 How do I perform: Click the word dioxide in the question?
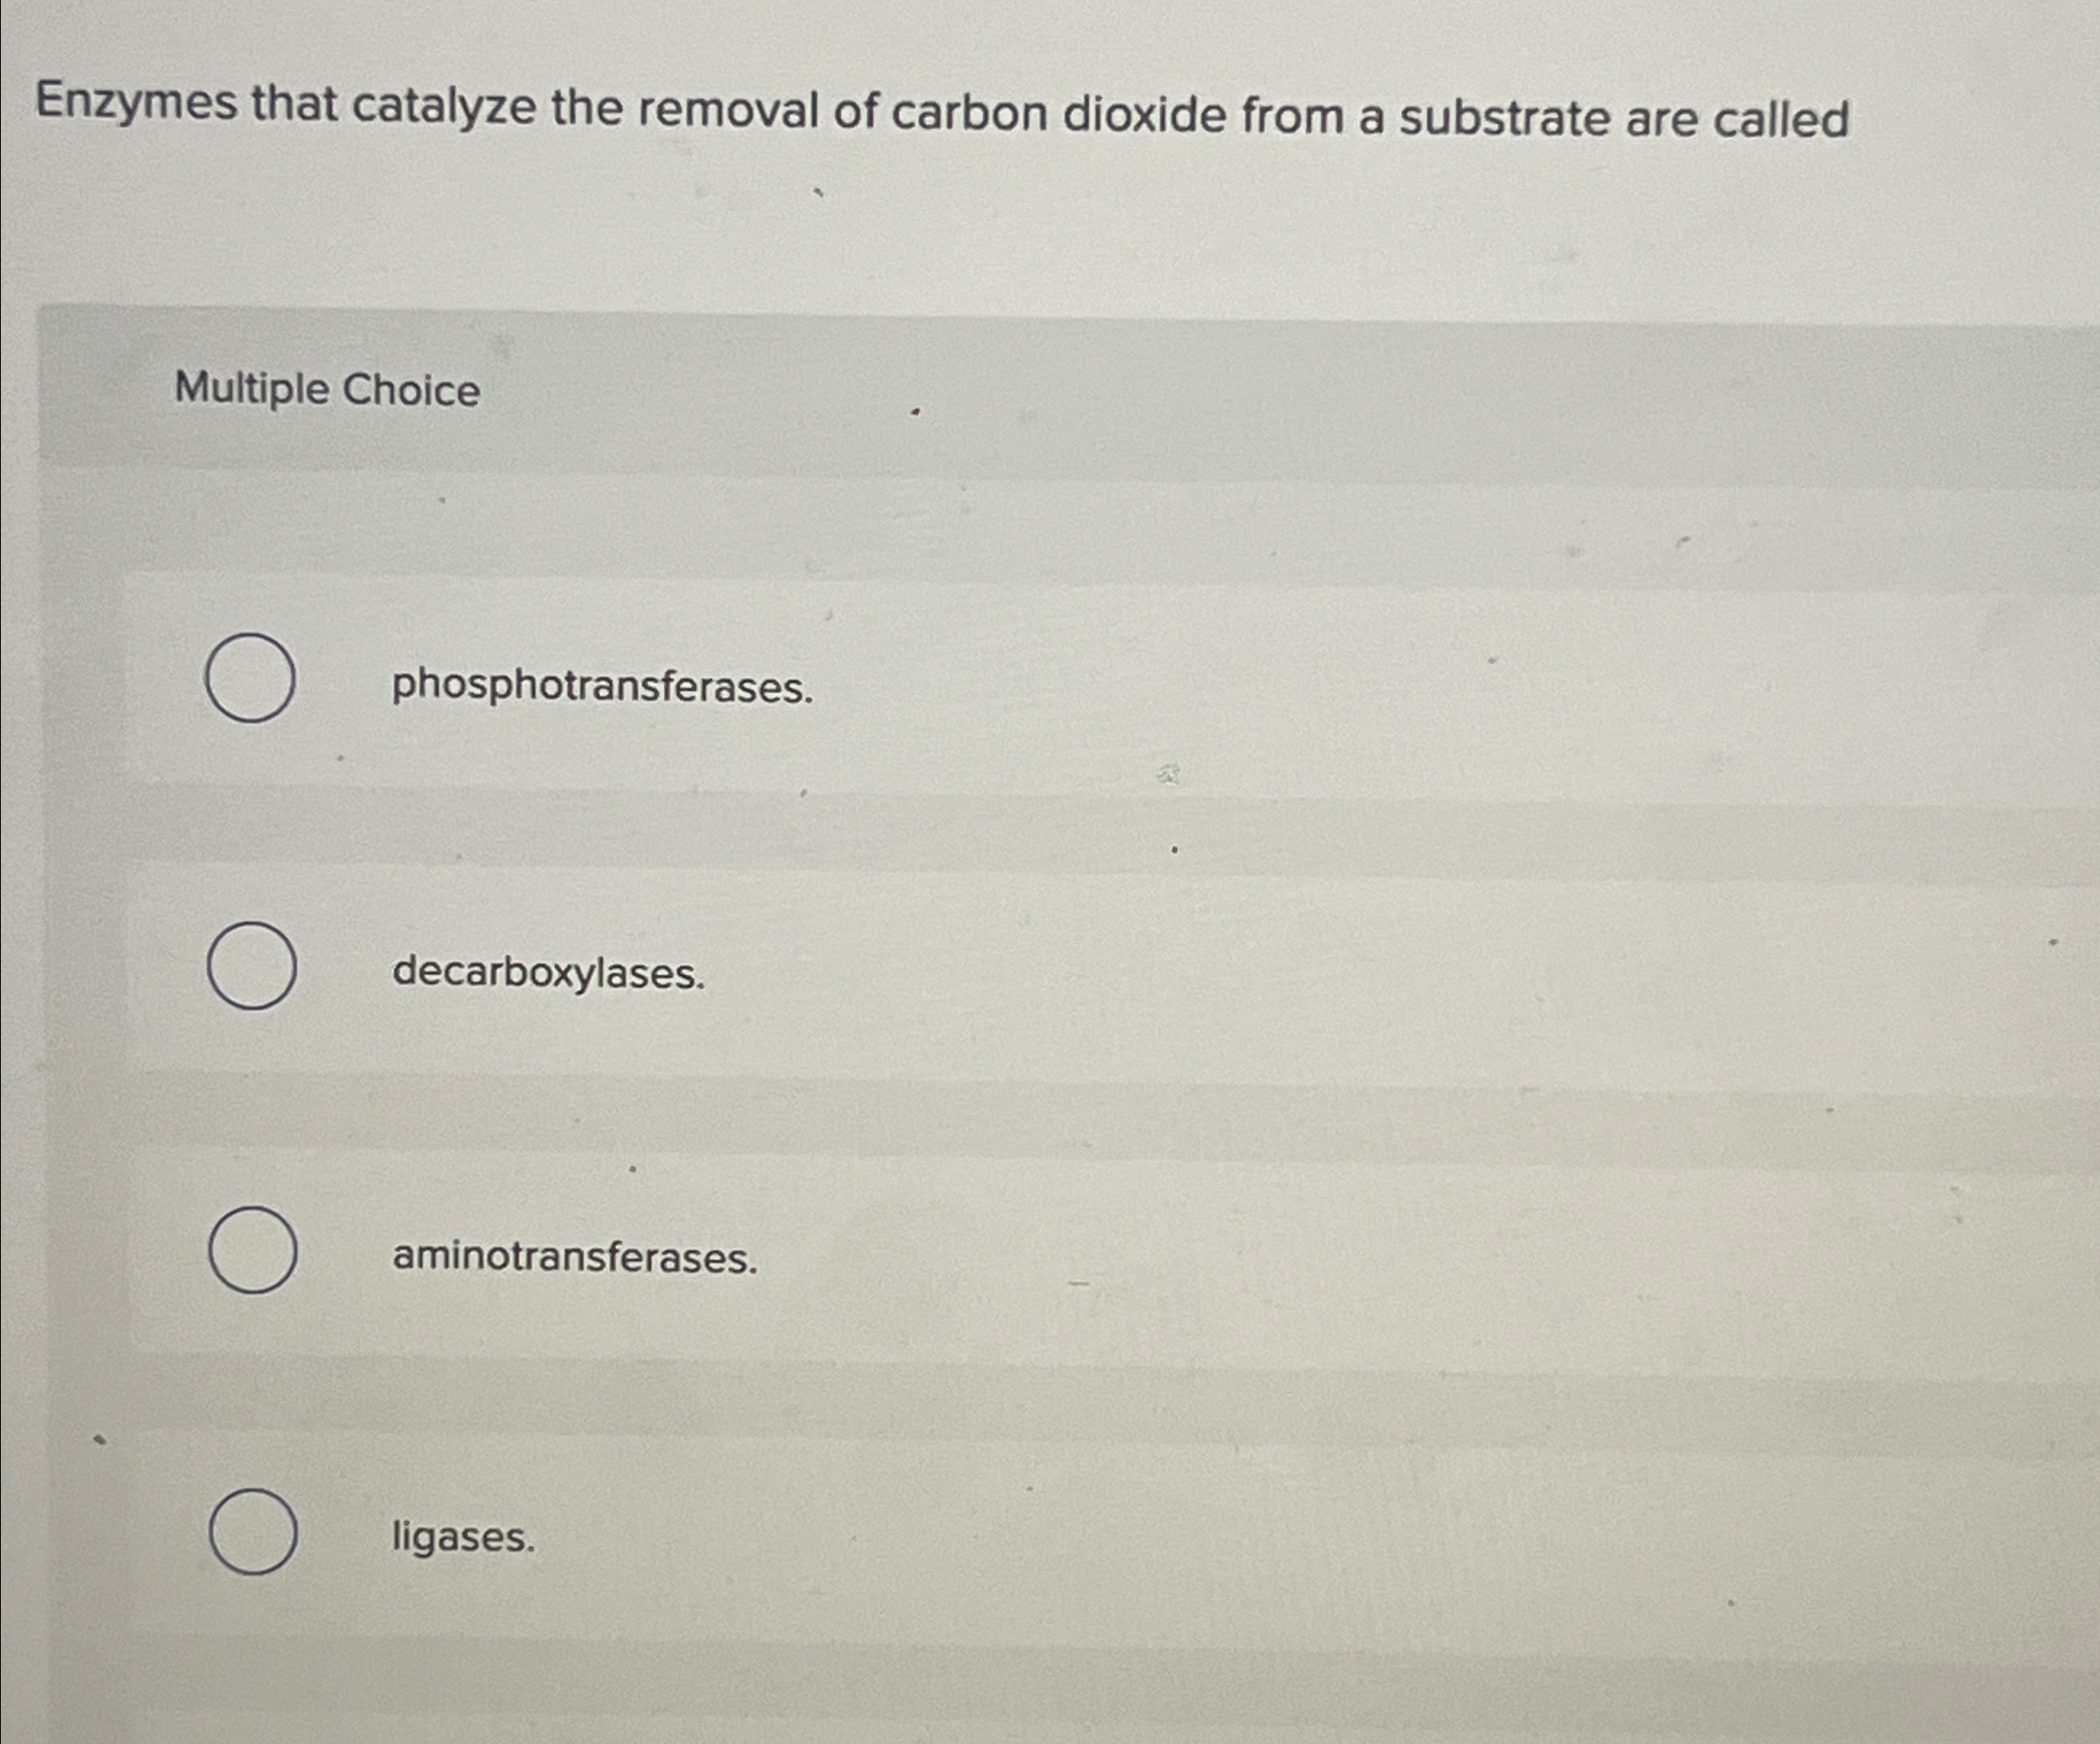pos(1144,115)
